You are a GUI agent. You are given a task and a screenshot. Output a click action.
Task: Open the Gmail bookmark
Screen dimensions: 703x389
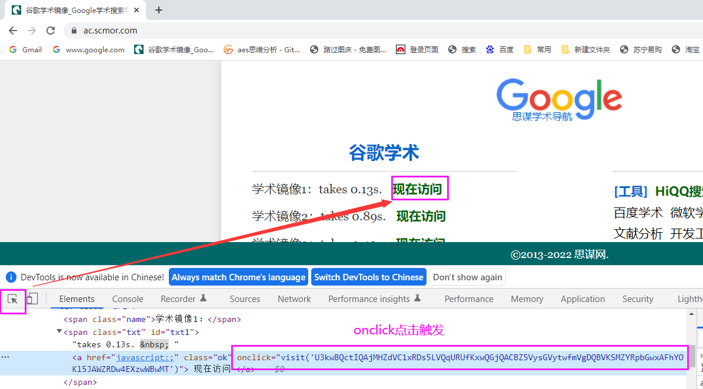tap(25, 50)
